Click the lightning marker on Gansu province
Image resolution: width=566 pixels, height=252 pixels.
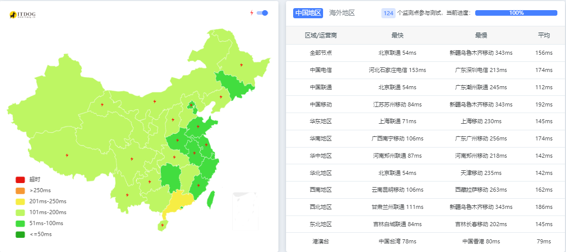click(102, 104)
